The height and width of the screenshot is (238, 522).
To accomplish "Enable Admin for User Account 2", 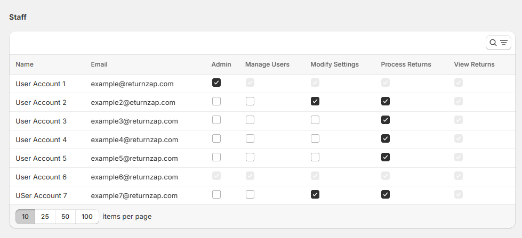I will [x=216, y=101].
